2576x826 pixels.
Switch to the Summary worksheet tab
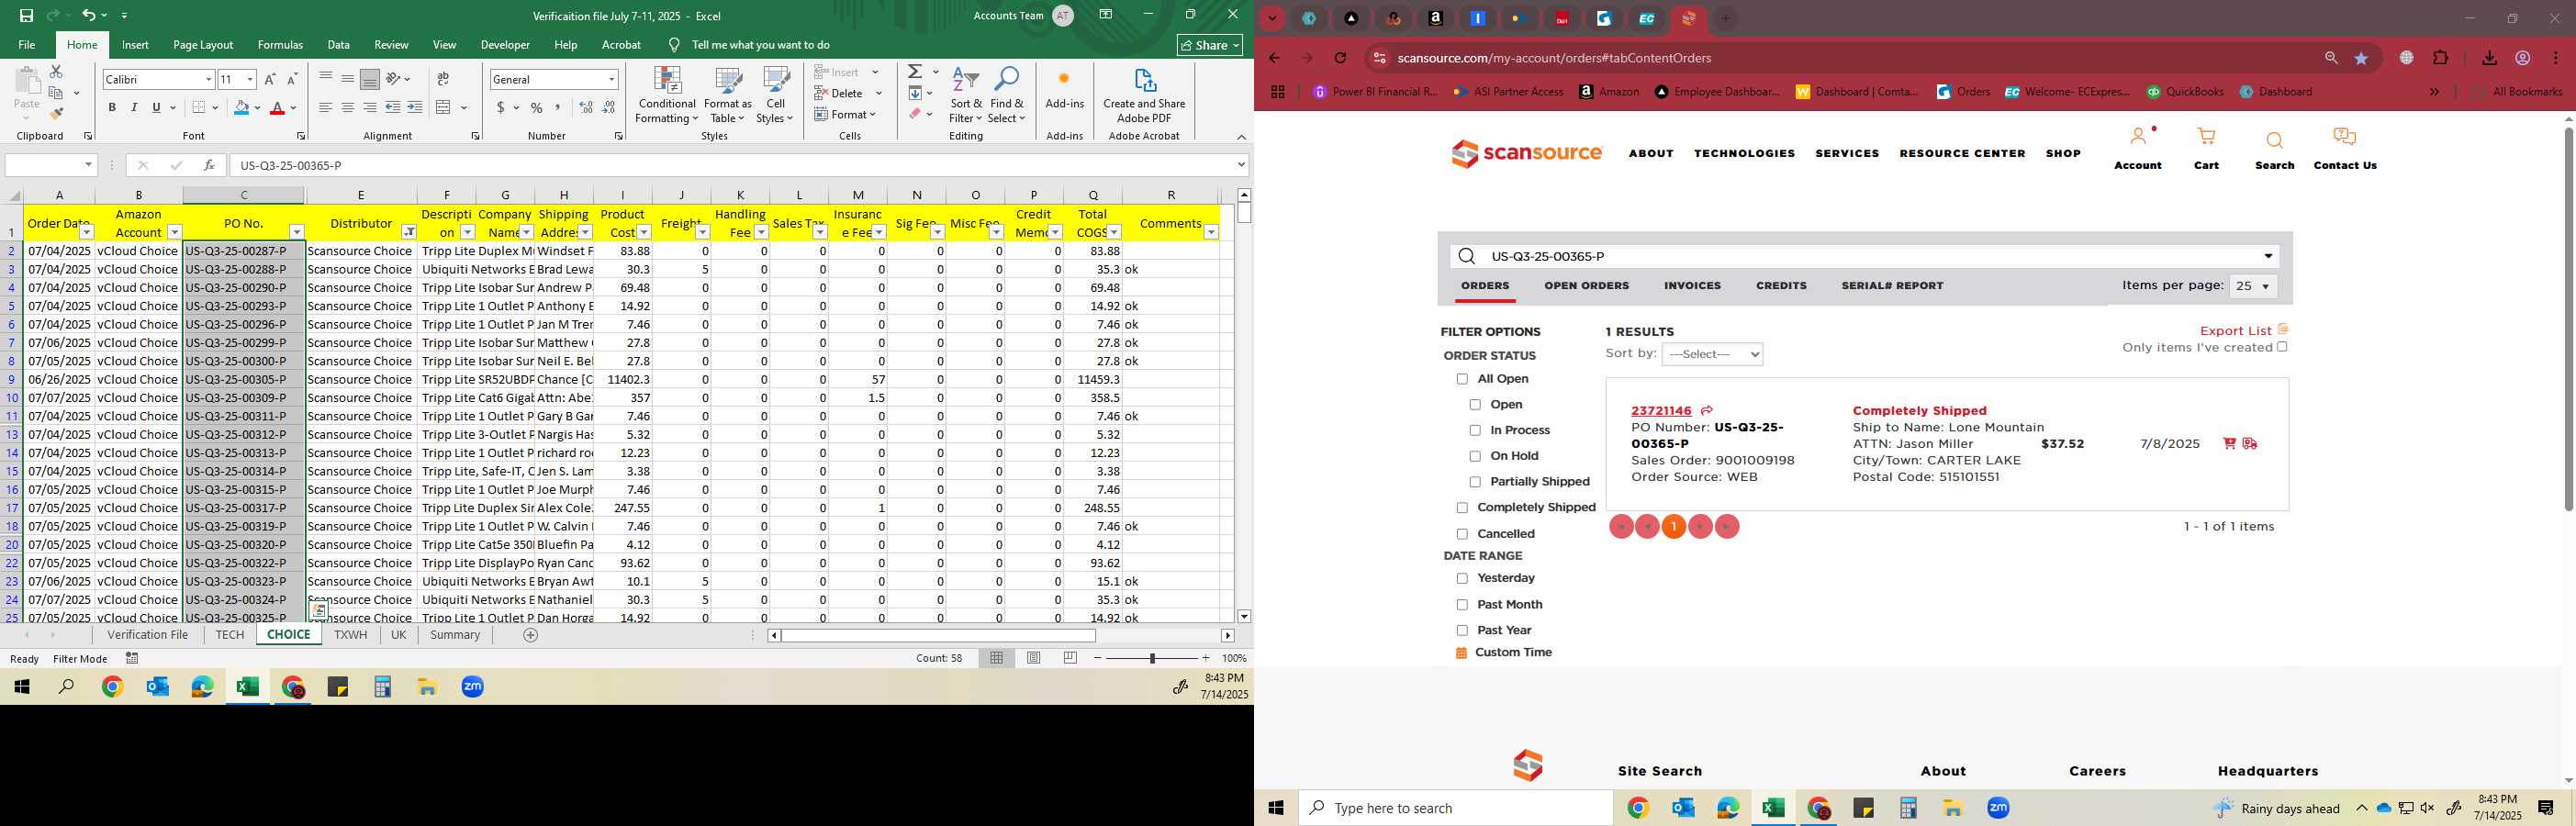(455, 635)
